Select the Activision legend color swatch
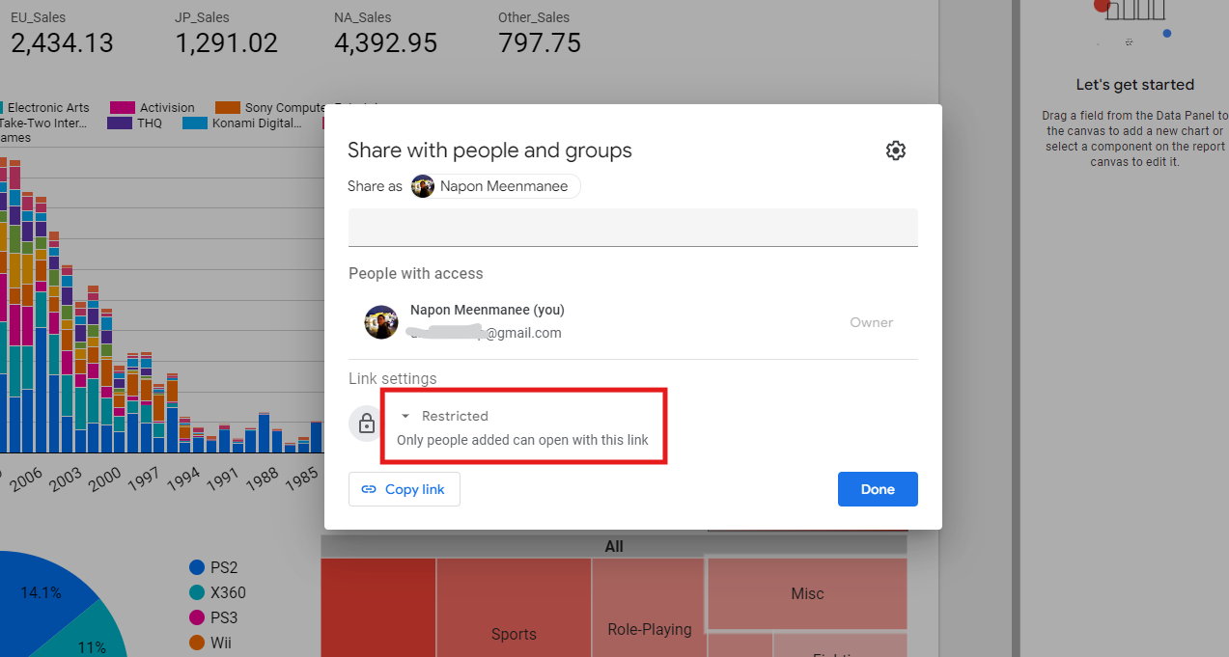 [122, 108]
